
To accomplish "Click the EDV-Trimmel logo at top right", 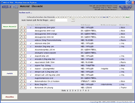I will pyautogui.click(x=126, y=8).
